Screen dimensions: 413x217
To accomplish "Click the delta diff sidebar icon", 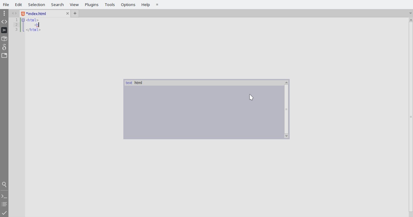I will tap(4, 47).
